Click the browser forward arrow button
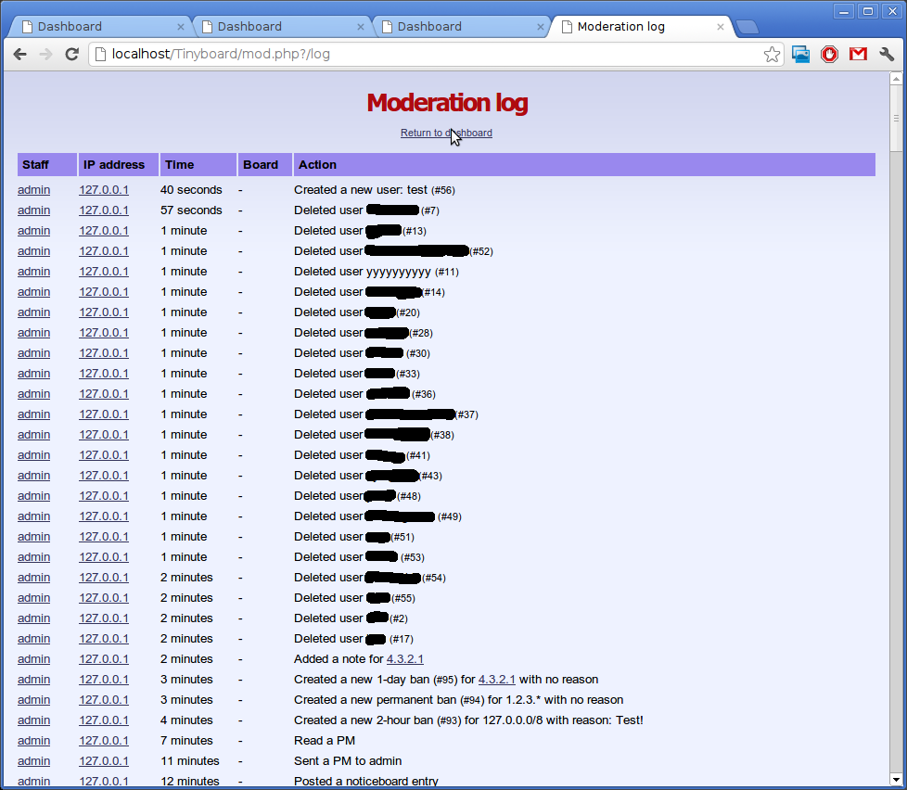 (45, 55)
